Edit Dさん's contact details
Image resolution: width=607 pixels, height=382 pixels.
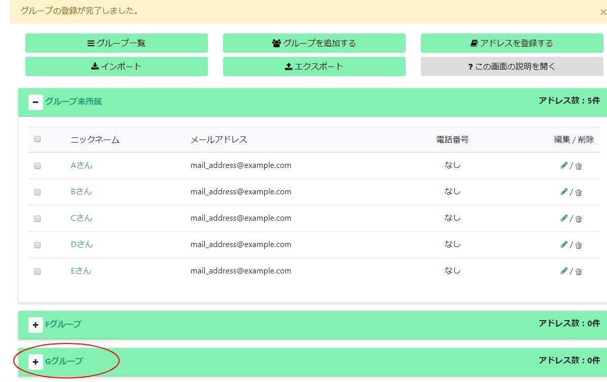[x=564, y=244]
